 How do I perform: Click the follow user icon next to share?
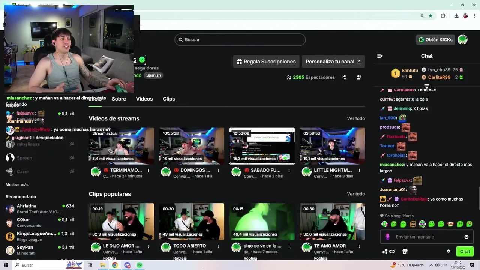pyautogui.click(x=359, y=77)
